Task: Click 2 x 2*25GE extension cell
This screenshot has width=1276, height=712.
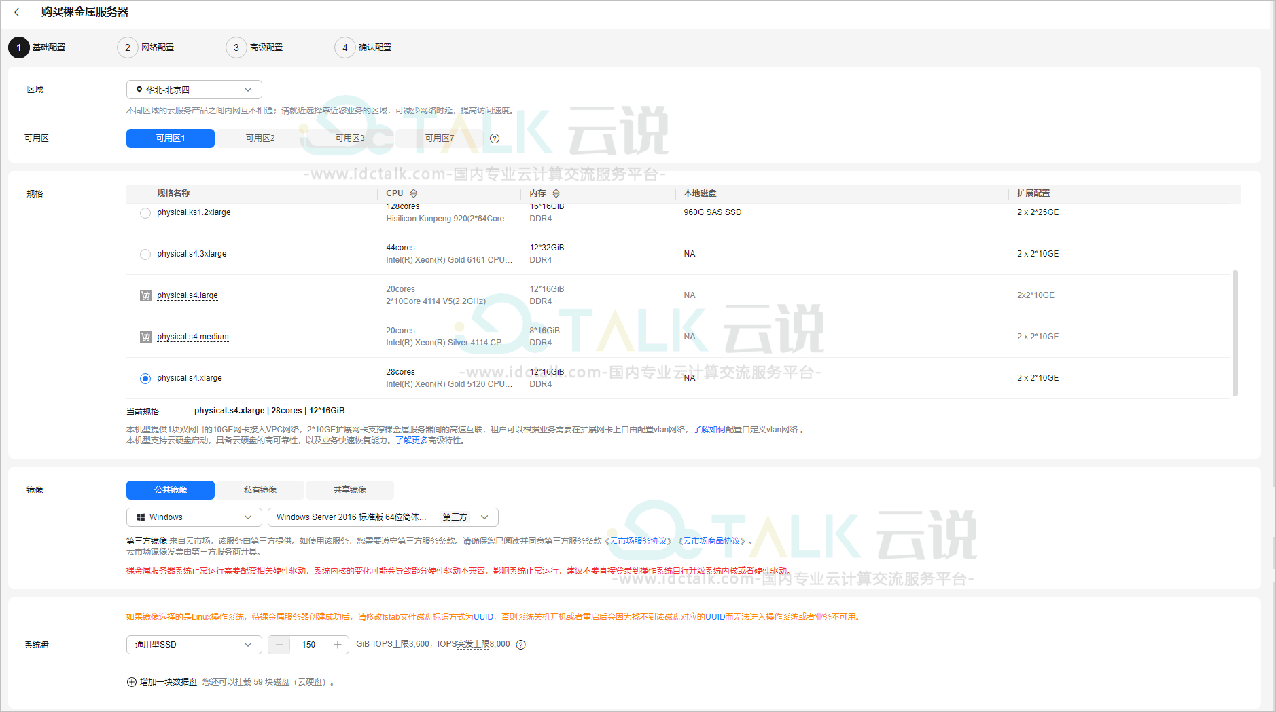Action: [1038, 212]
